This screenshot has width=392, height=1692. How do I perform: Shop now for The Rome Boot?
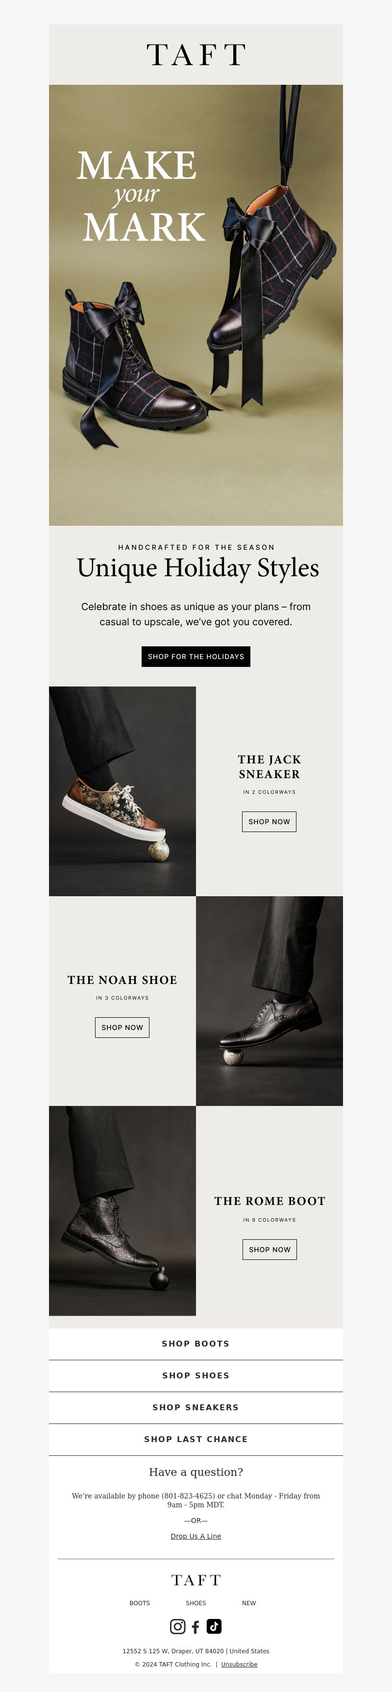(269, 1250)
